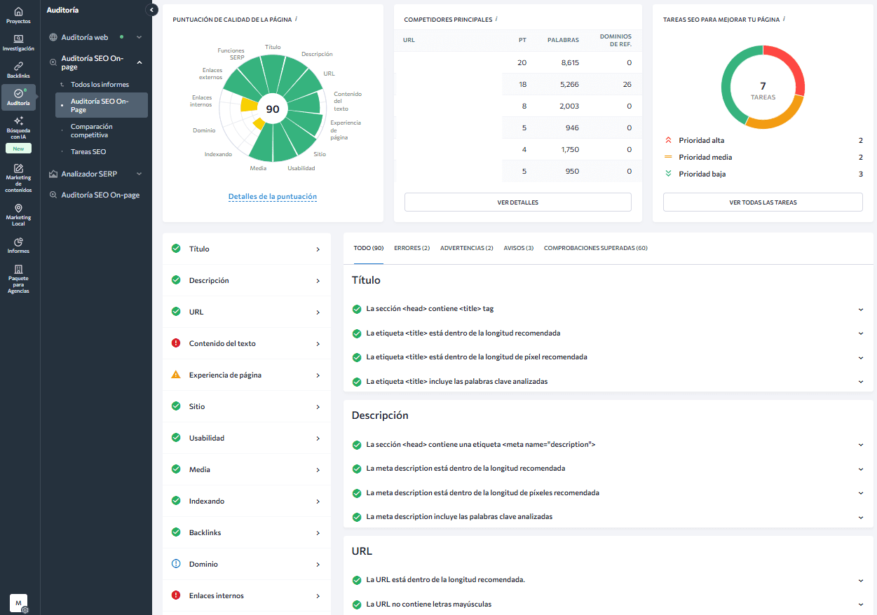Viewport: 877px width, 615px height.
Task: Expand the Analizador SERP section
Action: [139, 174]
